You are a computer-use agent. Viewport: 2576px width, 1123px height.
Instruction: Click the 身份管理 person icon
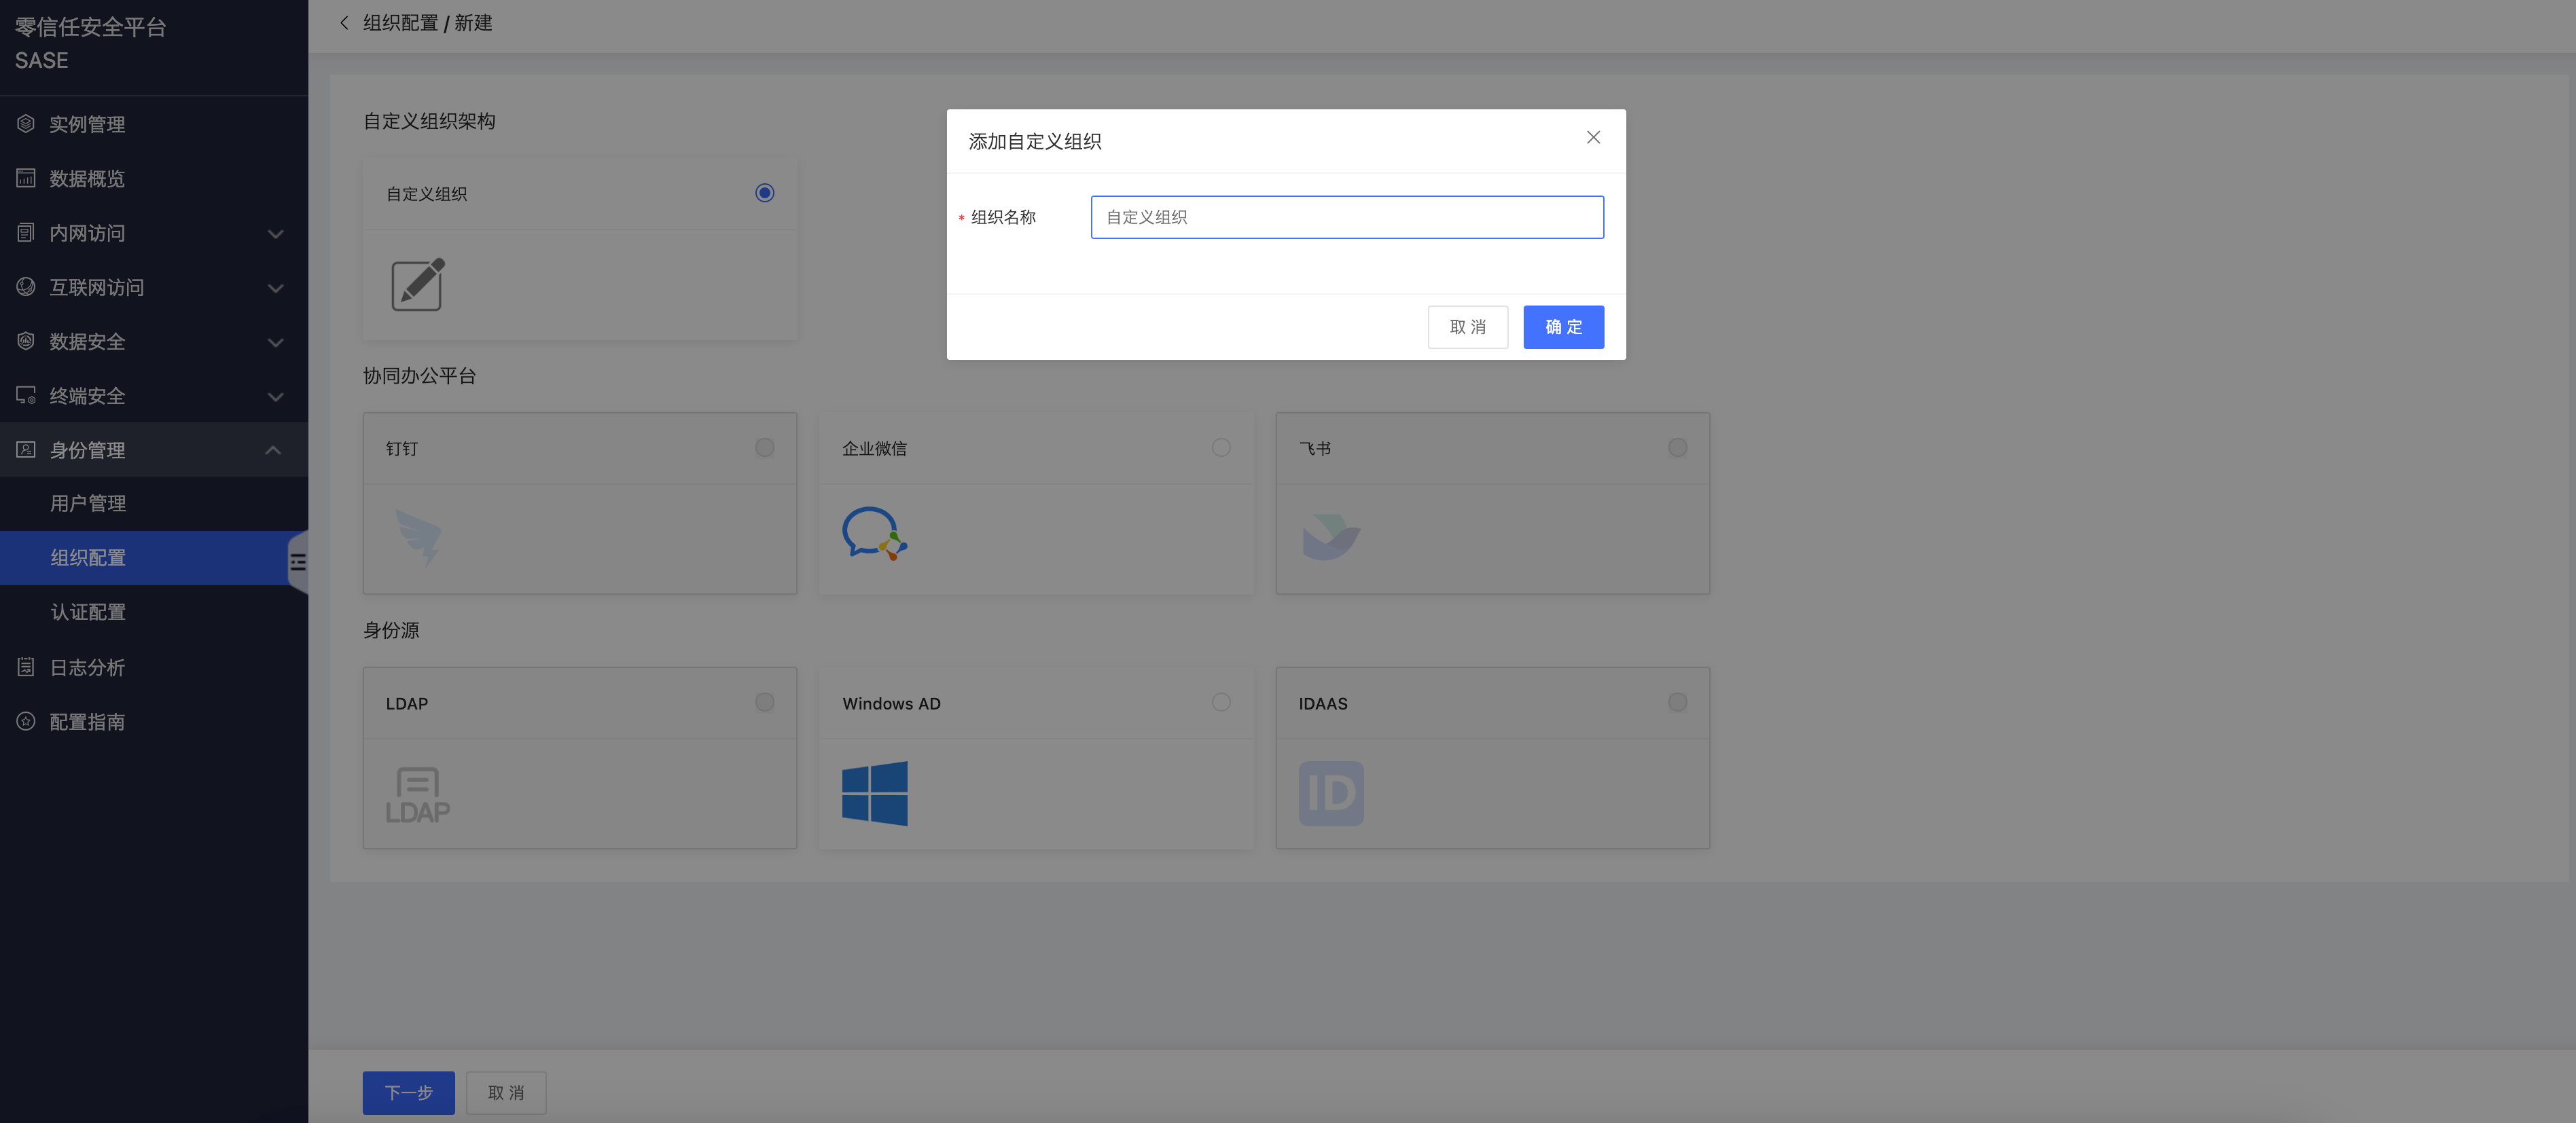tap(26, 449)
